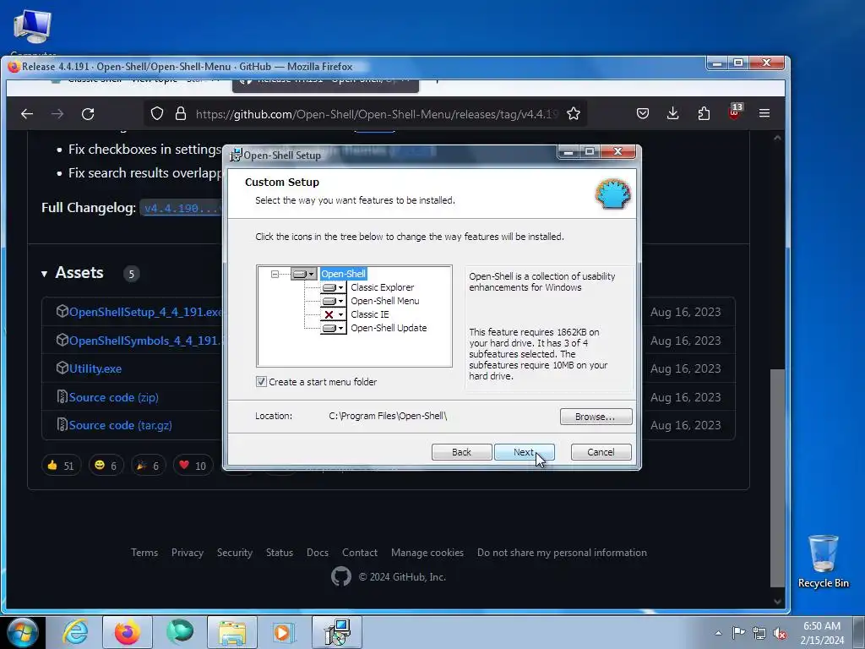Click Source code (zip) link
865x649 pixels.
[114, 397]
